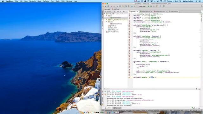Image resolution: width=203 pixels, height=114 pixels.
Task: Open the Apple menu
Action: 3,1
